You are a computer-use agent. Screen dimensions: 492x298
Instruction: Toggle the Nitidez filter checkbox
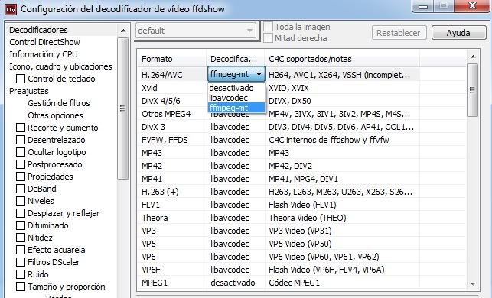click(21, 238)
